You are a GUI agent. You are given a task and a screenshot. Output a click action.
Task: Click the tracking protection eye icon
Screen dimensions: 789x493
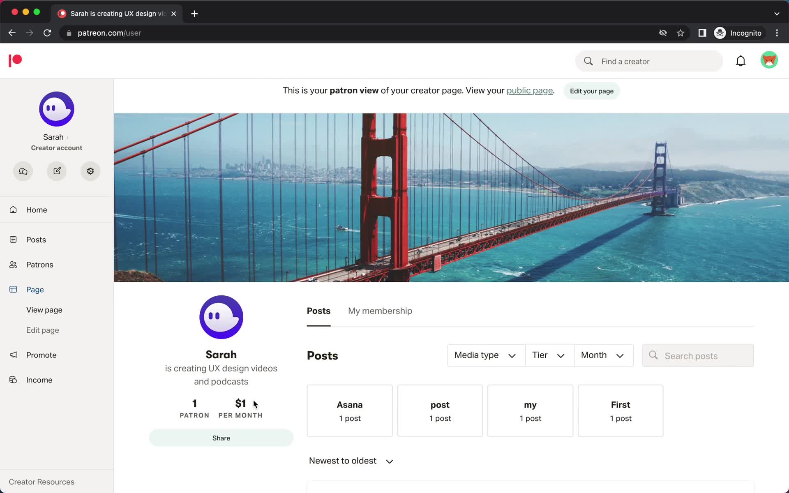[663, 33]
